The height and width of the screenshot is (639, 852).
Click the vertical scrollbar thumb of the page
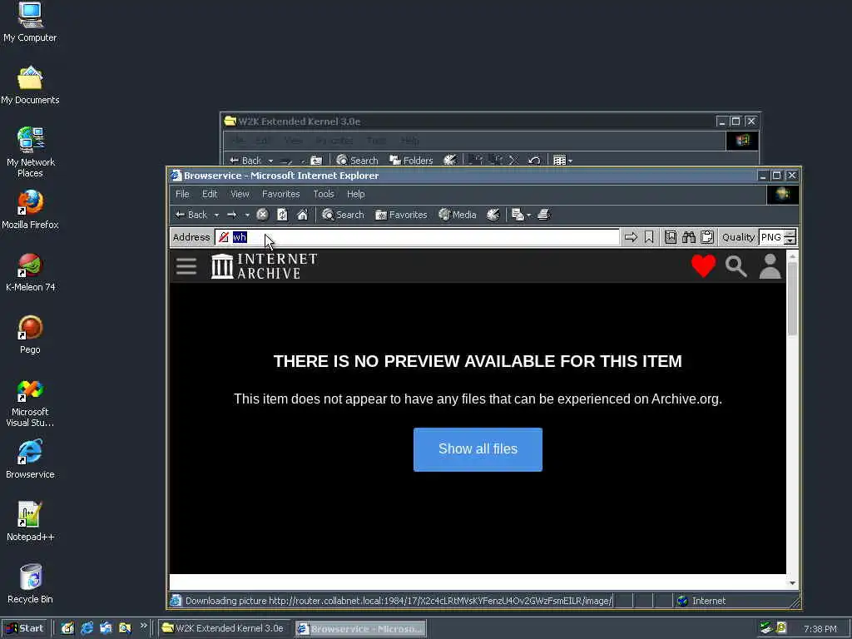tap(792, 299)
